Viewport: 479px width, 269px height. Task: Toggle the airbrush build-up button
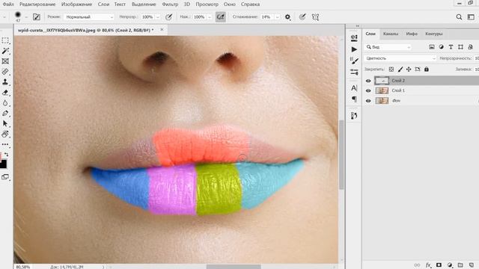coord(221,16)
